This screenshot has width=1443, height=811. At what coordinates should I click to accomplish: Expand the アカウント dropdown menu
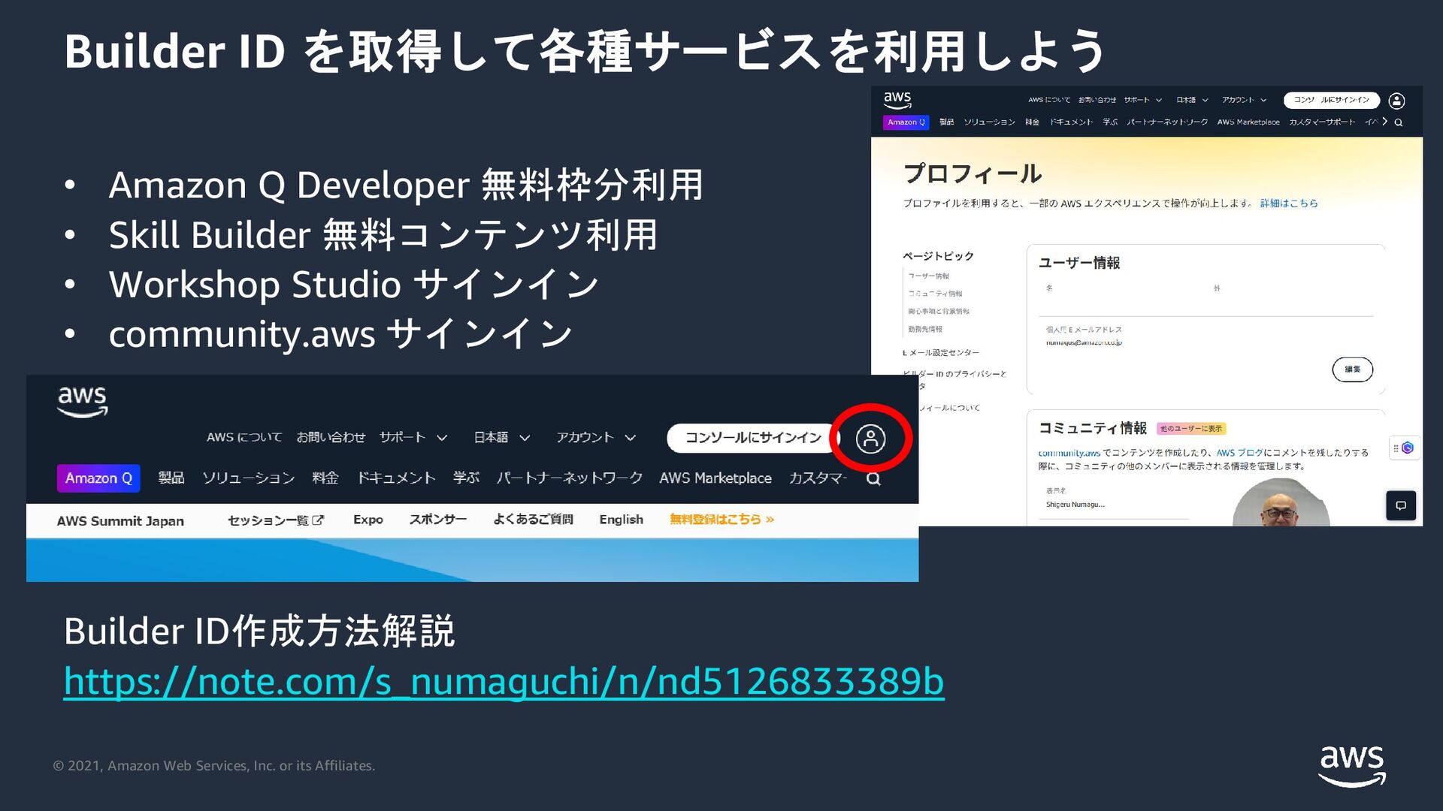click(x=595, y=437)
